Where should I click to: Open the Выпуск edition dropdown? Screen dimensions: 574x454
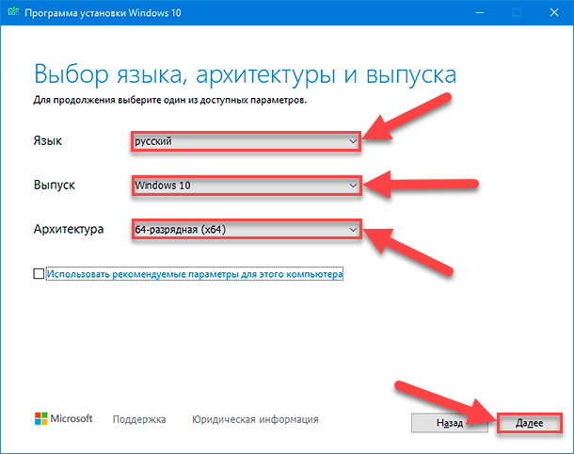(246, 186)
